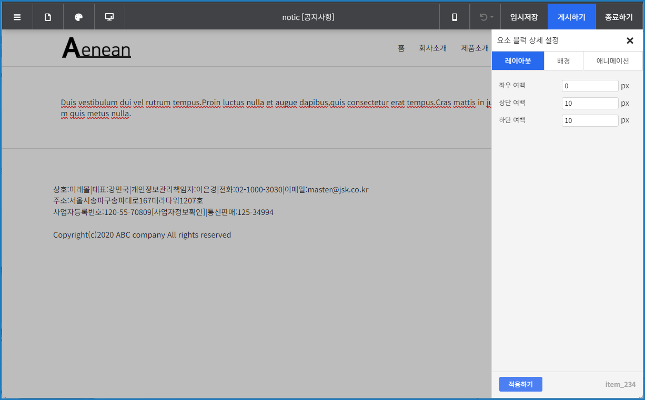Switch to the 배경 tab

(563, 60)
